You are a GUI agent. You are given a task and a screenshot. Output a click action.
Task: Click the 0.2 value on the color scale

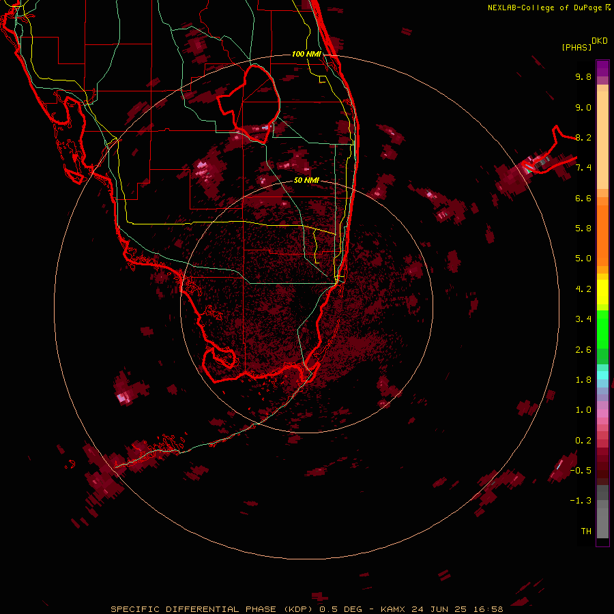coord(583,441)
